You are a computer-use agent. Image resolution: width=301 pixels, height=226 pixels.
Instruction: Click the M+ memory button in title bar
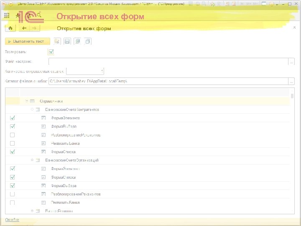pos(249,4)
